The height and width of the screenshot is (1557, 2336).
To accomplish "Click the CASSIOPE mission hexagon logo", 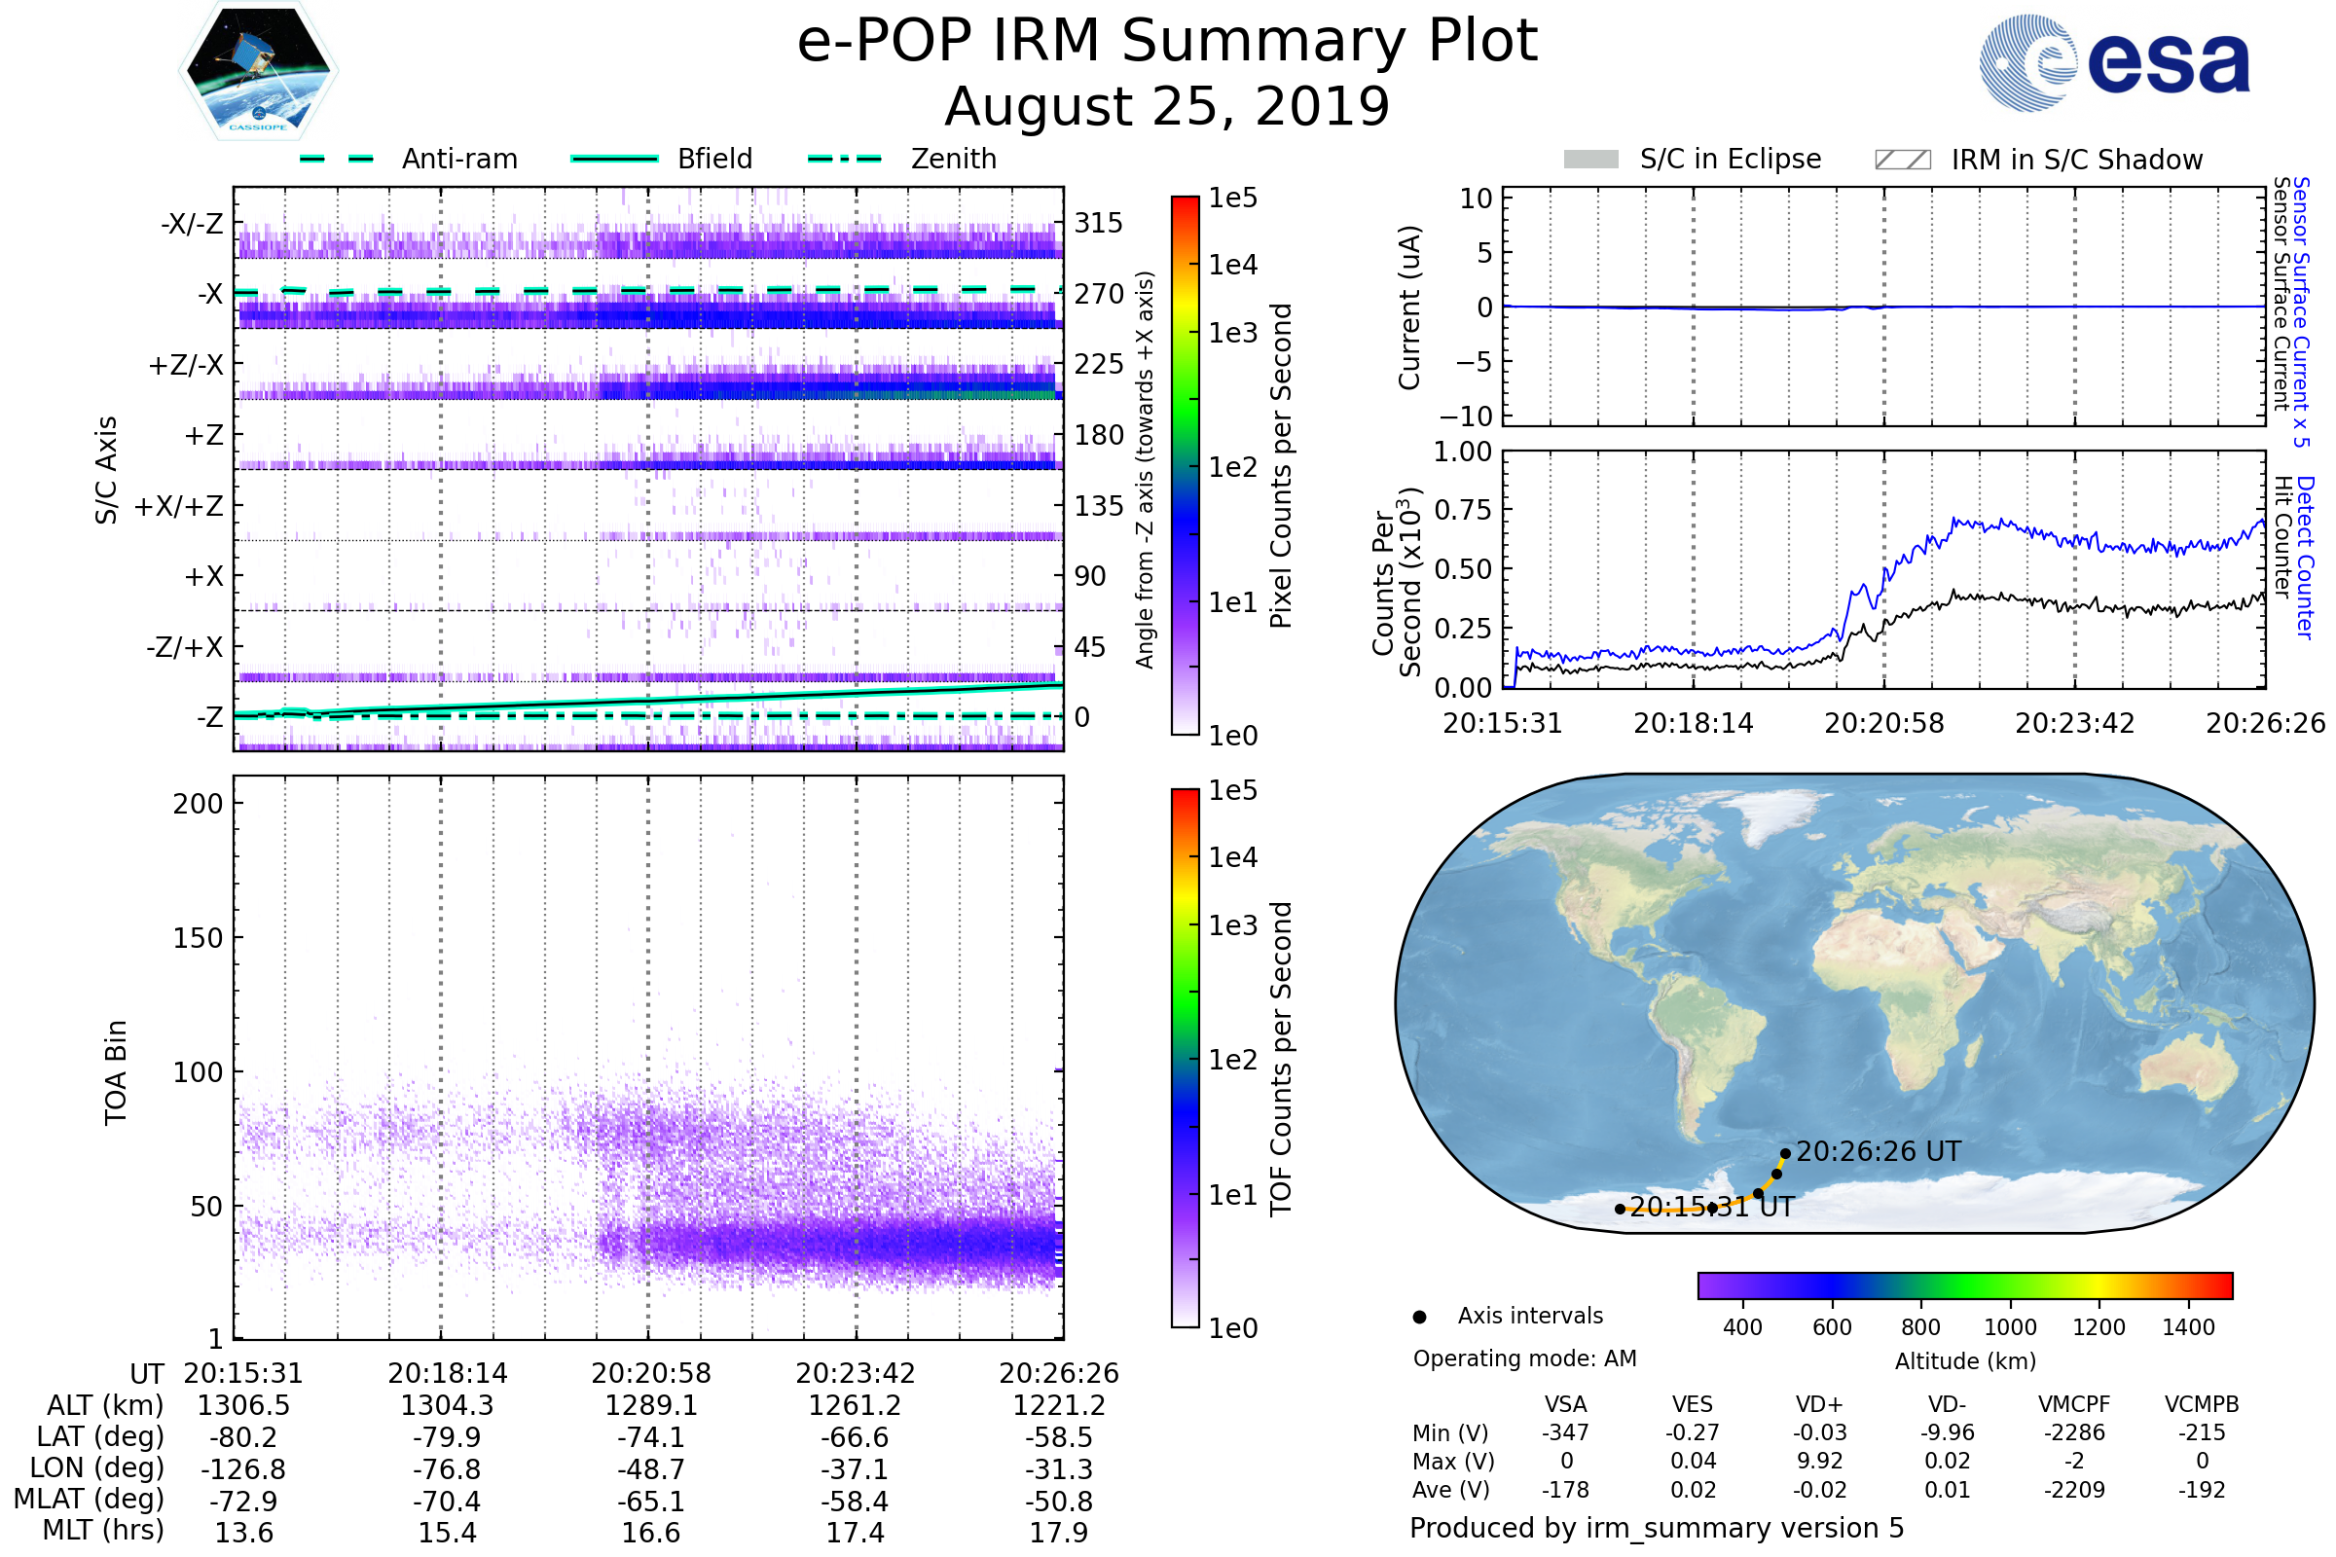I will click(x=258, y=71).
